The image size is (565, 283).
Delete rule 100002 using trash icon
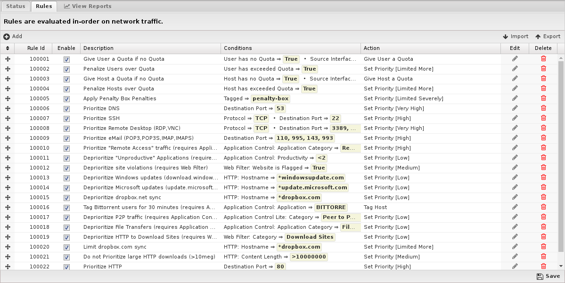point(543,68)
